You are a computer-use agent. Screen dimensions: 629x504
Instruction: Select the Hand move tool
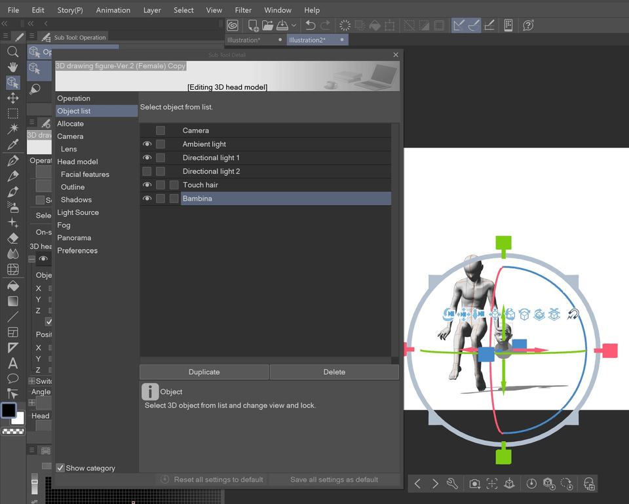[x=12, y=67]
